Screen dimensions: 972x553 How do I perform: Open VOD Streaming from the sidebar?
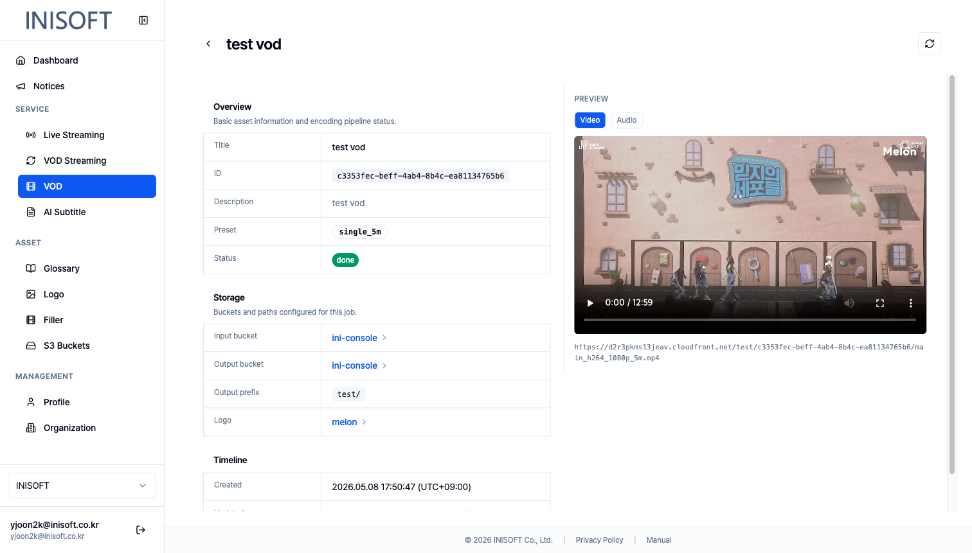pyautogui.click(x=87, y=161)
